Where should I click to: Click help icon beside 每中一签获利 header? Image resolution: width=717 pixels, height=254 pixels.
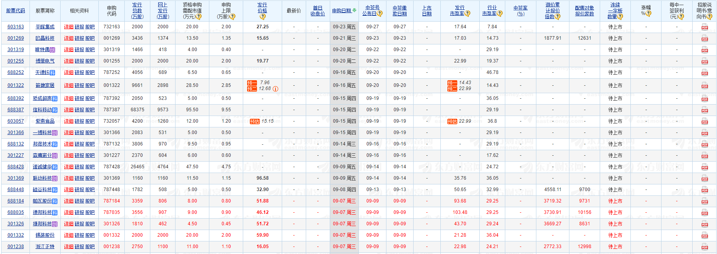682,17
